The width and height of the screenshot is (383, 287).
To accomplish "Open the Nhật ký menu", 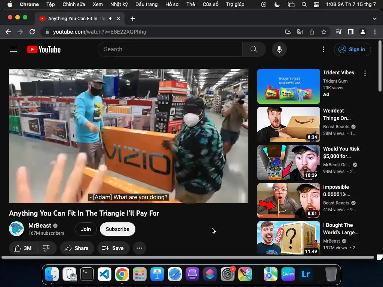I will pyautogui.click(x=119, y=4).
